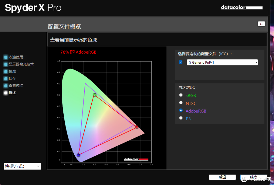Click the 选择要定制的配置文件 (ICC) label
Viewport: 274px width, 185px height.
click(x=205, y=54)
